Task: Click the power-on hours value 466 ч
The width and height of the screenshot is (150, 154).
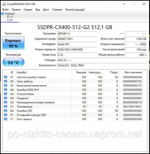Action: click(136, 55)
